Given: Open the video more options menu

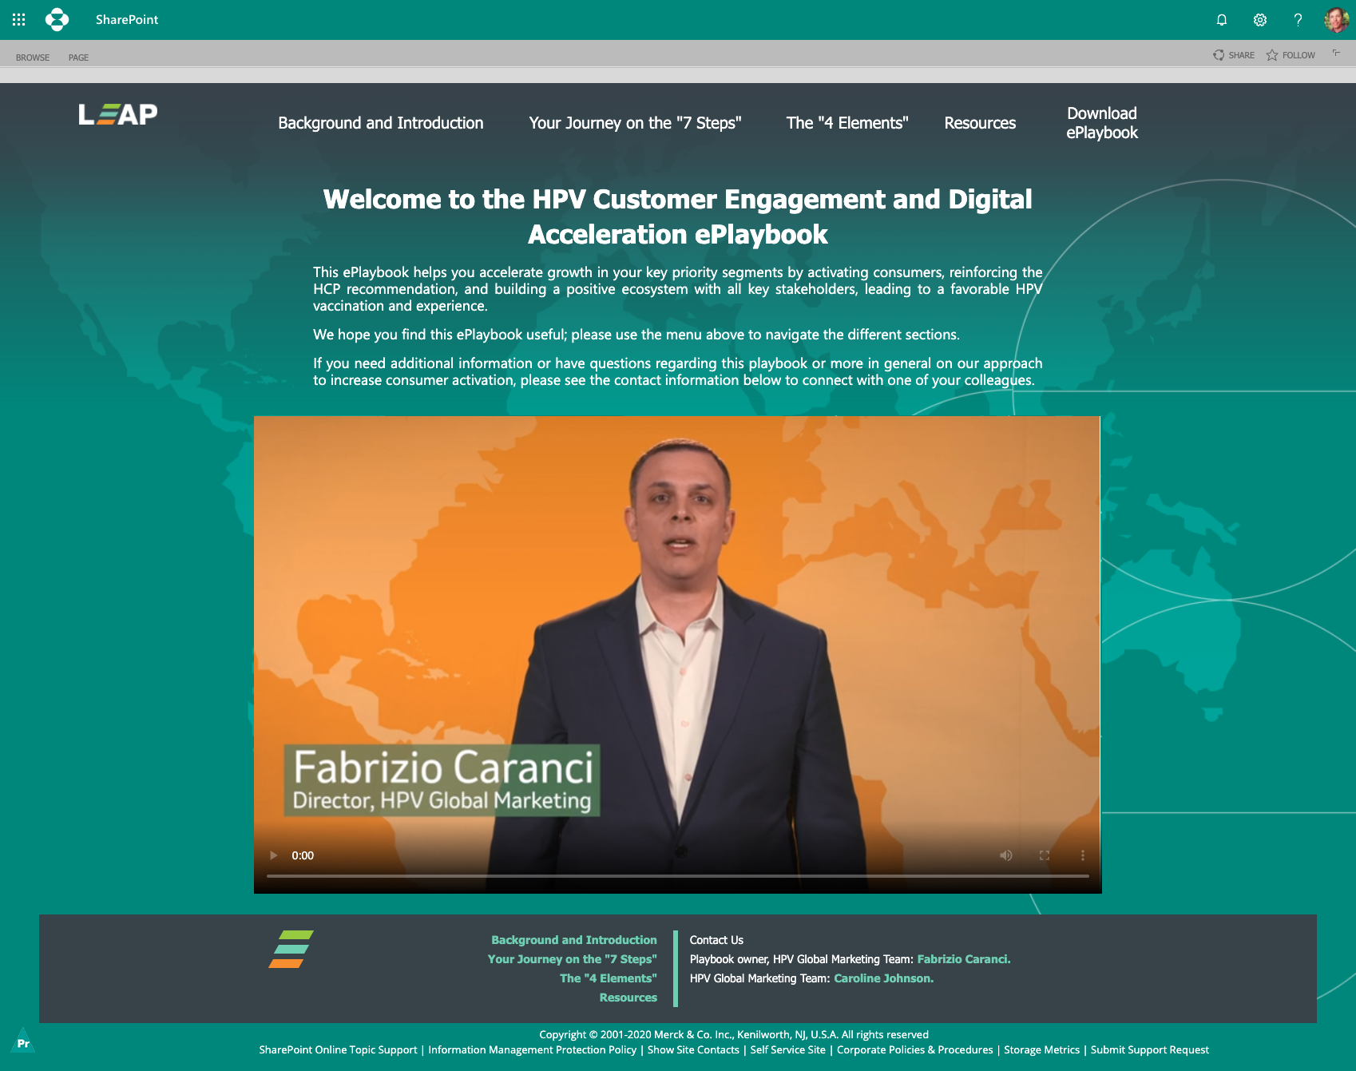Looking at the screenshot, I should [1082, 855].
